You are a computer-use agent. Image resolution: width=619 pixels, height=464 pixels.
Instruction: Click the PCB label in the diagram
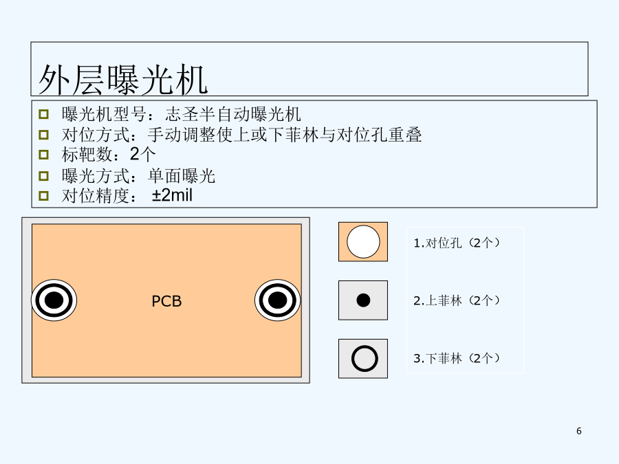[x=166, y=302]
